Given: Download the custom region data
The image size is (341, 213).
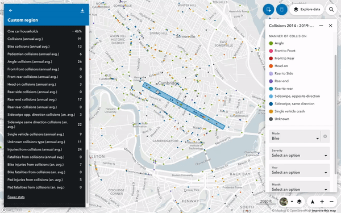Looking at the screenshot, I should click(x=82, y=10).
